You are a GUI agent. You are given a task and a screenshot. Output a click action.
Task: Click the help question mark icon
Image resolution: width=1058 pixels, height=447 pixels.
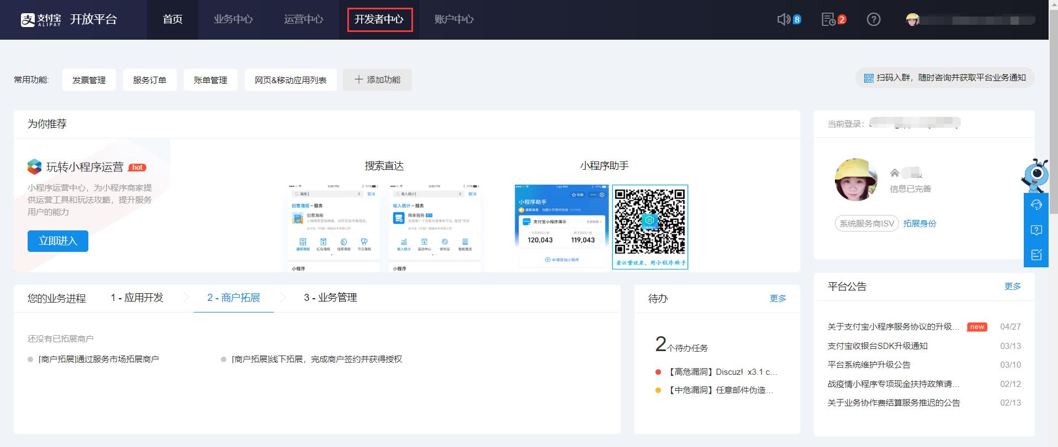coord(873,19)
